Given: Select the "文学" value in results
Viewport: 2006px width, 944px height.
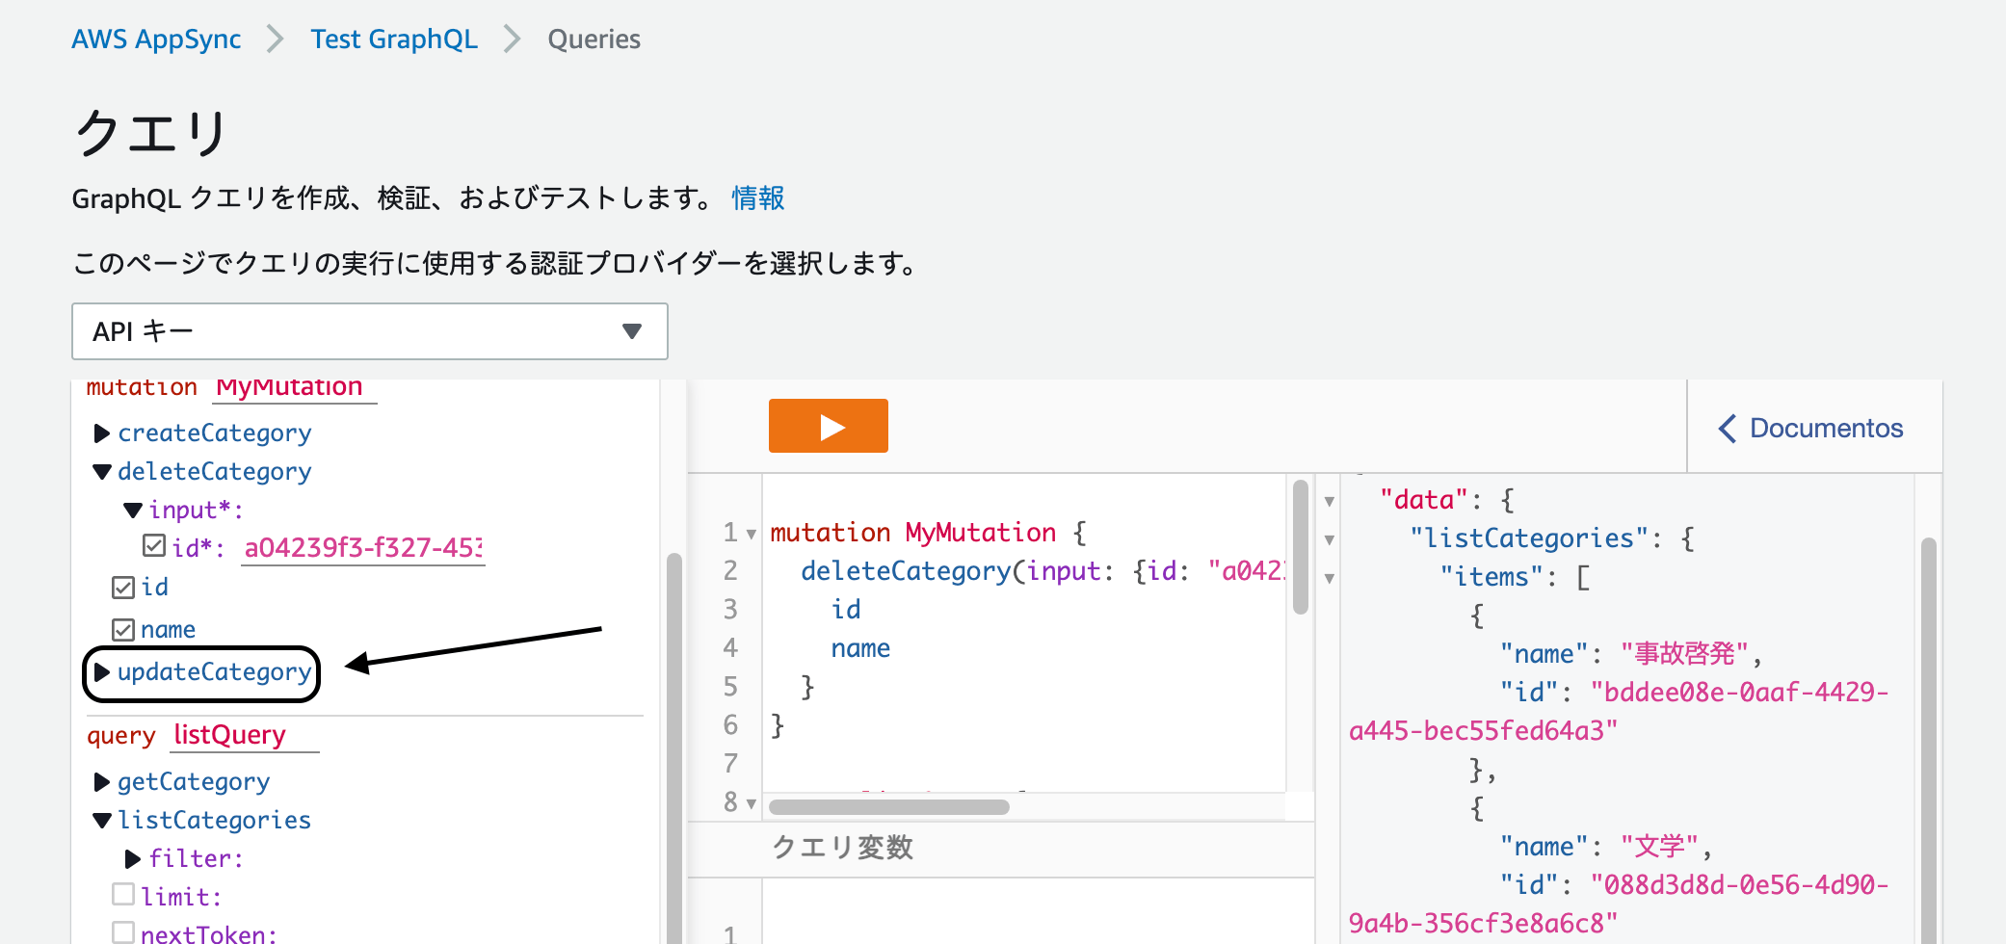Looking at the screenshot, I should (1659, 847).
